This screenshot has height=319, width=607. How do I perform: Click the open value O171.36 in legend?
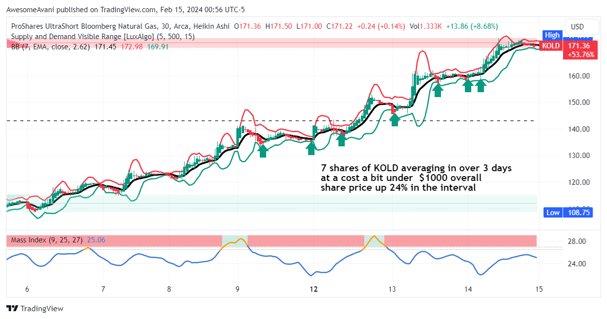pos(248,26)
